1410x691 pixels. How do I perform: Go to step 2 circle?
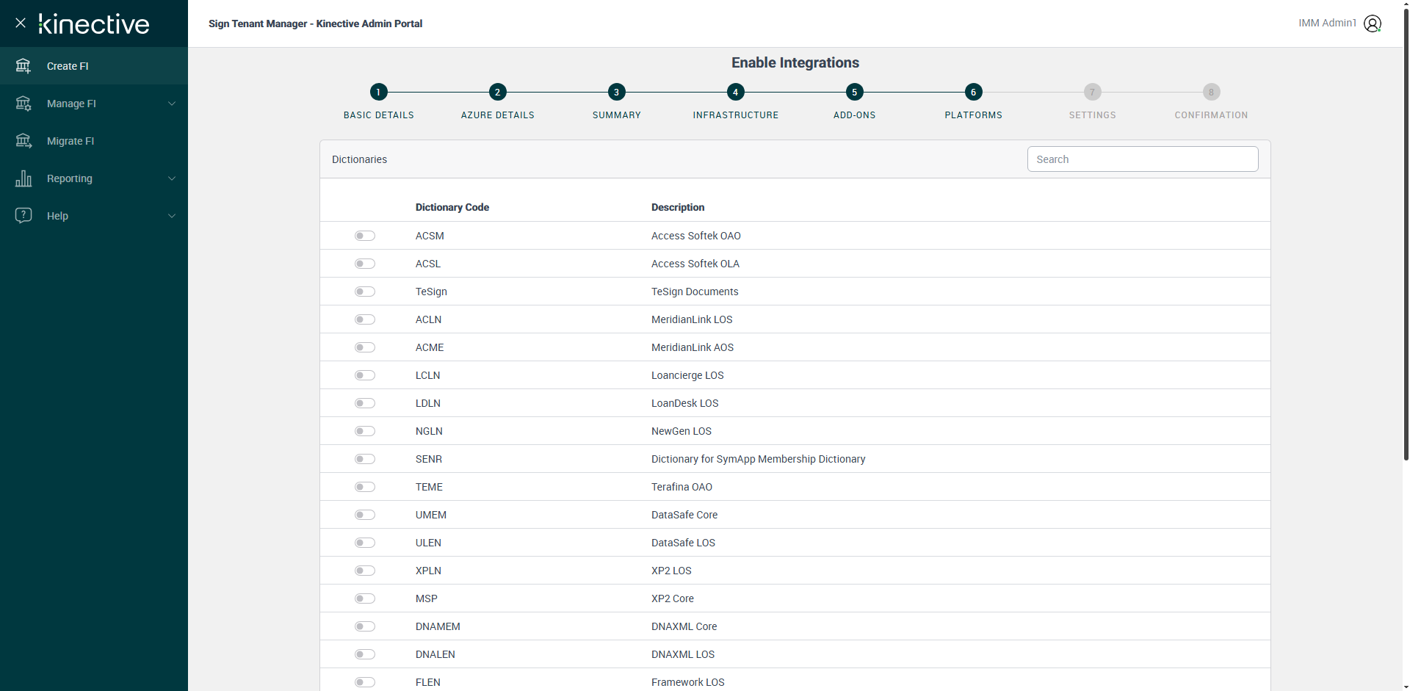click(x=497, y=92)
